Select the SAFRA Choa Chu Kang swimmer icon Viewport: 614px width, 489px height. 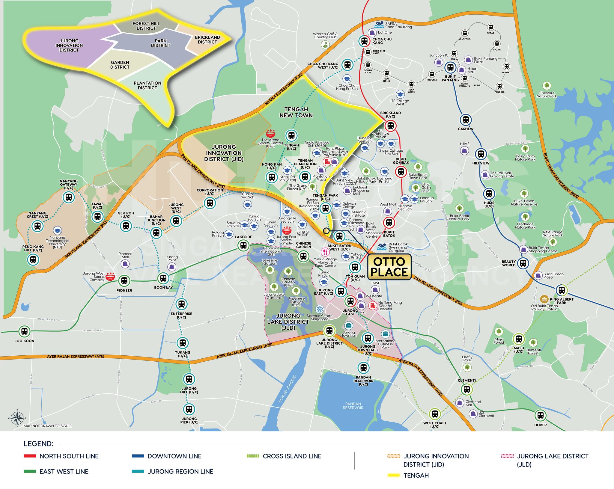pos(379,25)
